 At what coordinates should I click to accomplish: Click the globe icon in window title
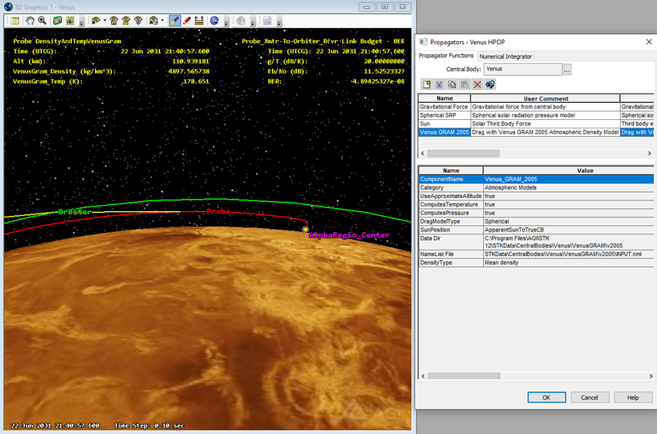[x=8, y=7]
